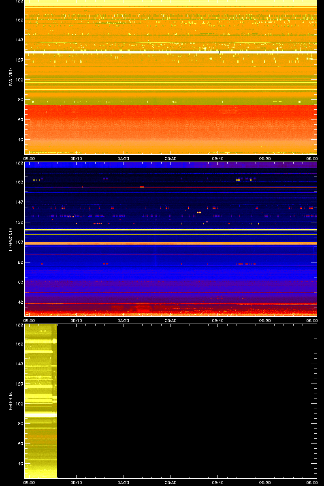Click 05:00 under the San Vito plot
Viewport: 324px width, 486px height.
tap(29, 158)
